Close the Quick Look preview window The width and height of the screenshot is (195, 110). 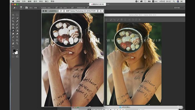(43, 11)
